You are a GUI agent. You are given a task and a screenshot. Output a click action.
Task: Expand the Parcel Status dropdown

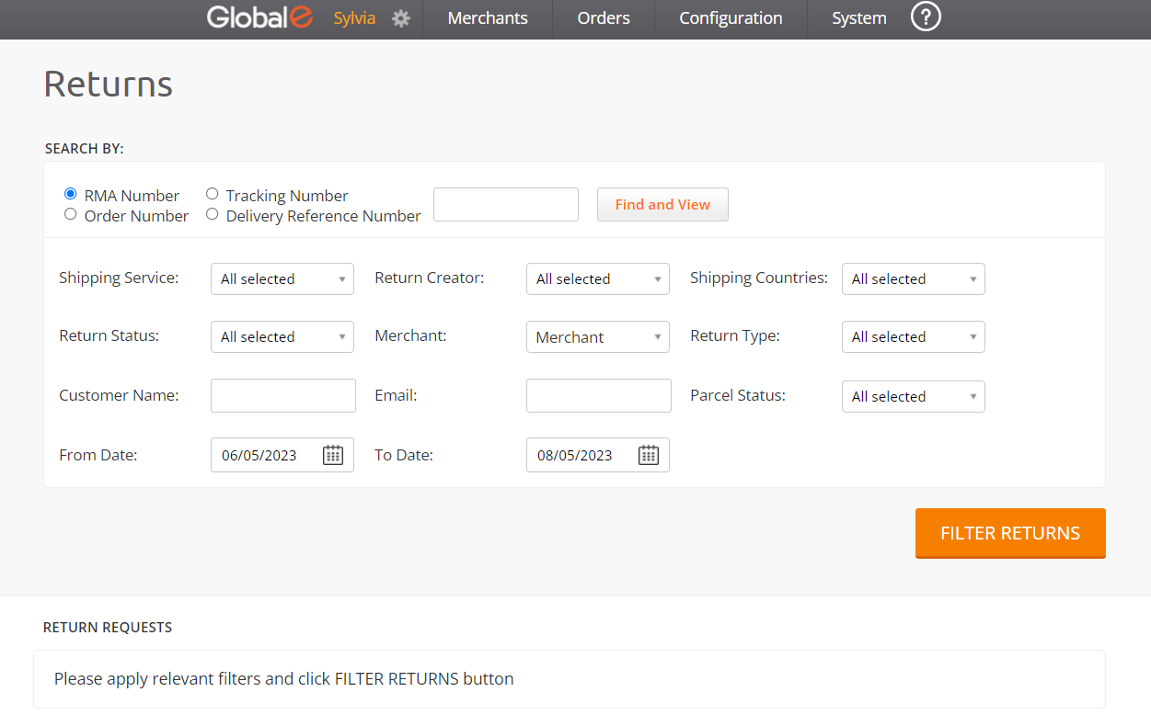click(913, 397)
